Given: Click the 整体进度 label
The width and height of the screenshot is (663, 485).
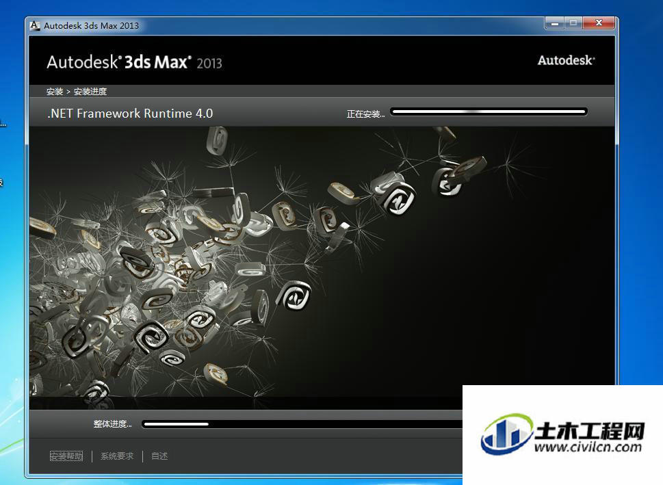Looking at the screenshot, I should tap(112, 423).
